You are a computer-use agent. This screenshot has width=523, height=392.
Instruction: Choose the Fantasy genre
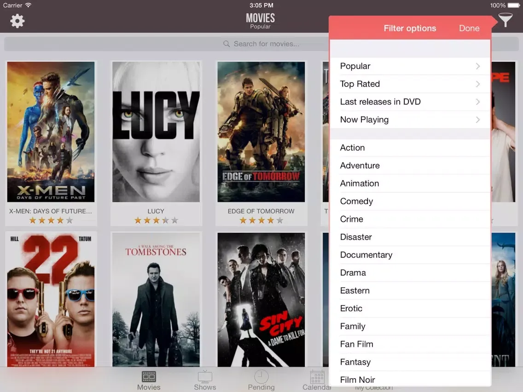click(x=410, y=362)
